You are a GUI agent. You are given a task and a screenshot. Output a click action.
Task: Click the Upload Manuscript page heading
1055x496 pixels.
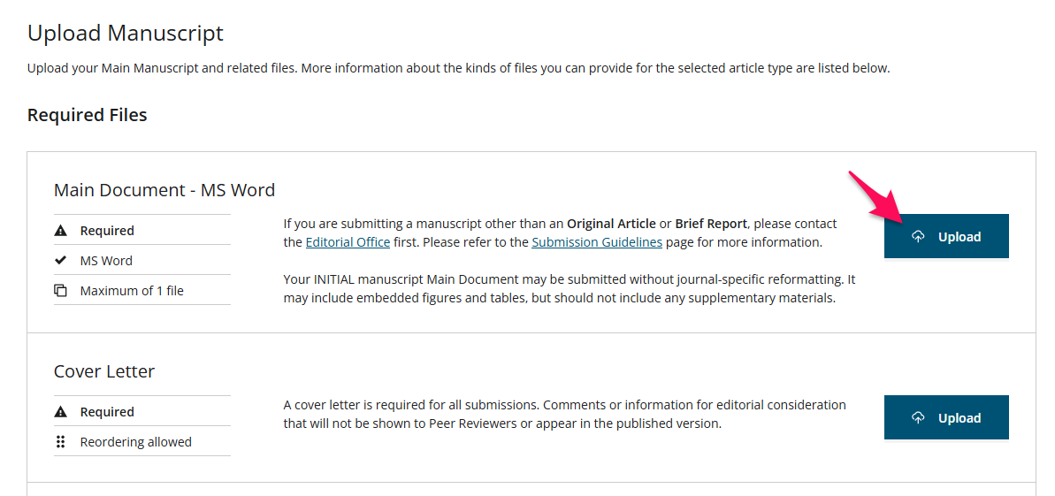coord(126,33)
